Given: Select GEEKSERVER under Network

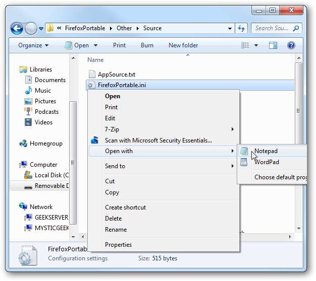Looking at the screenshot, I should 51,218.
